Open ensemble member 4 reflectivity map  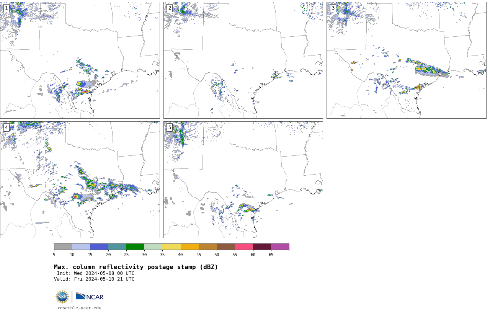[80, 180]
